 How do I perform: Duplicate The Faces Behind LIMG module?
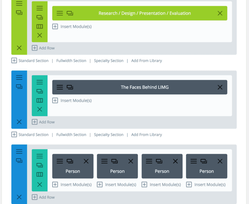70,87
